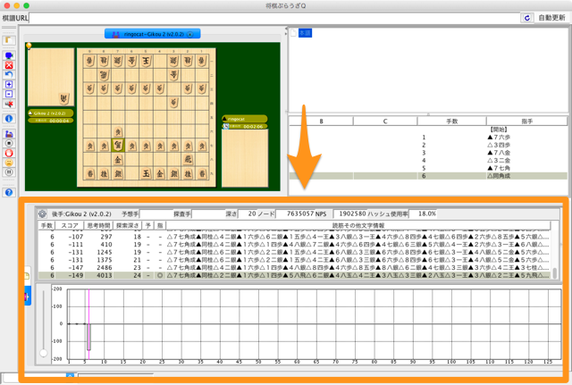Click the reload icon beside 自動更新
The height and width of the screenshot is (385, 572).
point(527,17)
